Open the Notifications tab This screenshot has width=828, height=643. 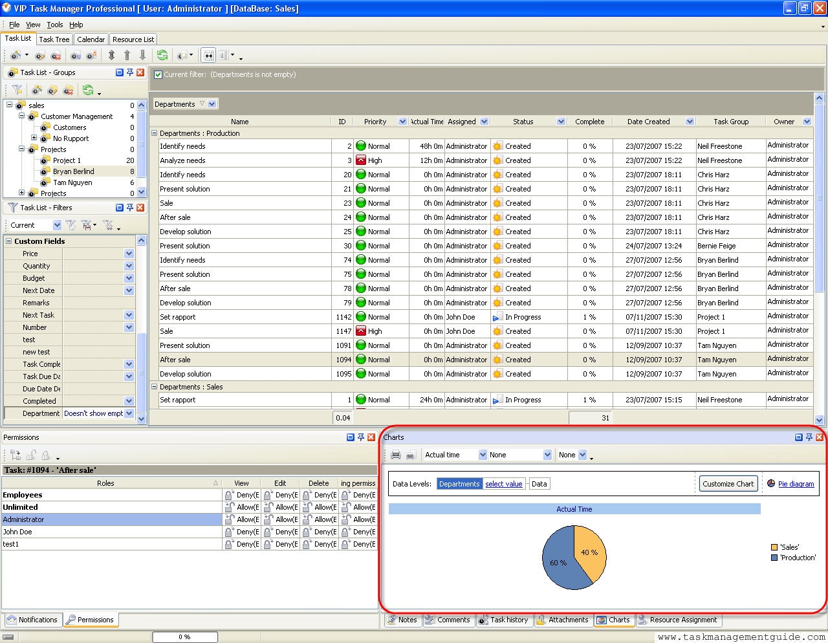click(32, 620)
